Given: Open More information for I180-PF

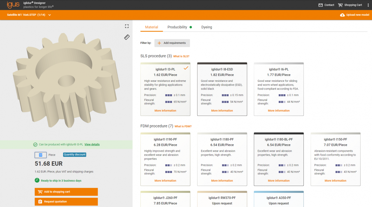Looking at the screenshot, I should coord(222,181).
